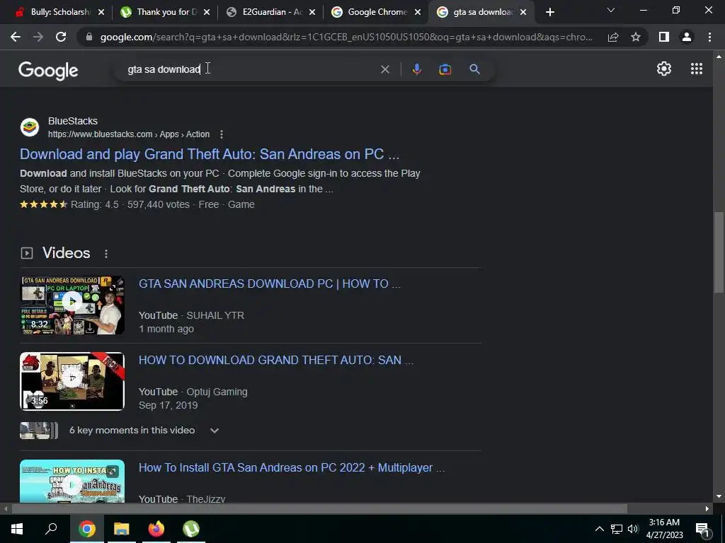Click the forward navigation arrow

[38, 37]
